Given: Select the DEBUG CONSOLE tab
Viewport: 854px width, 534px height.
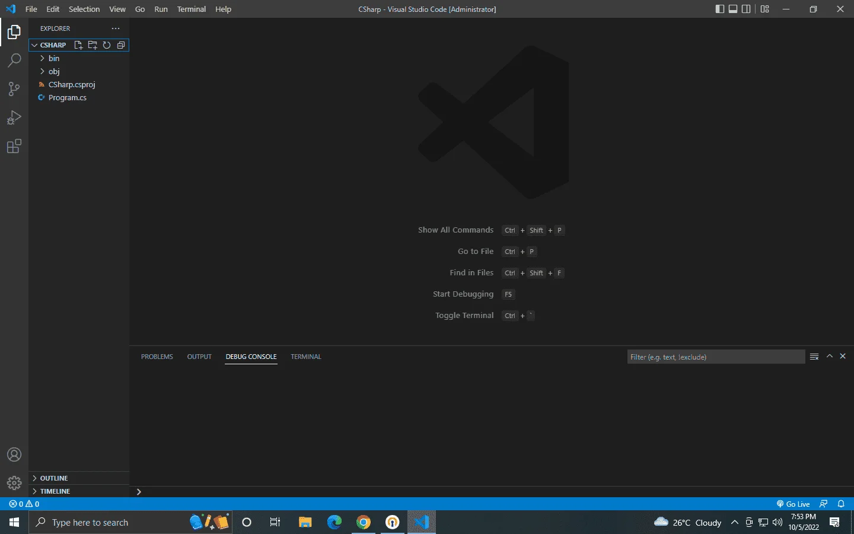Looking at the screenshot, I should pyautogui.click(x=251, y=357).
